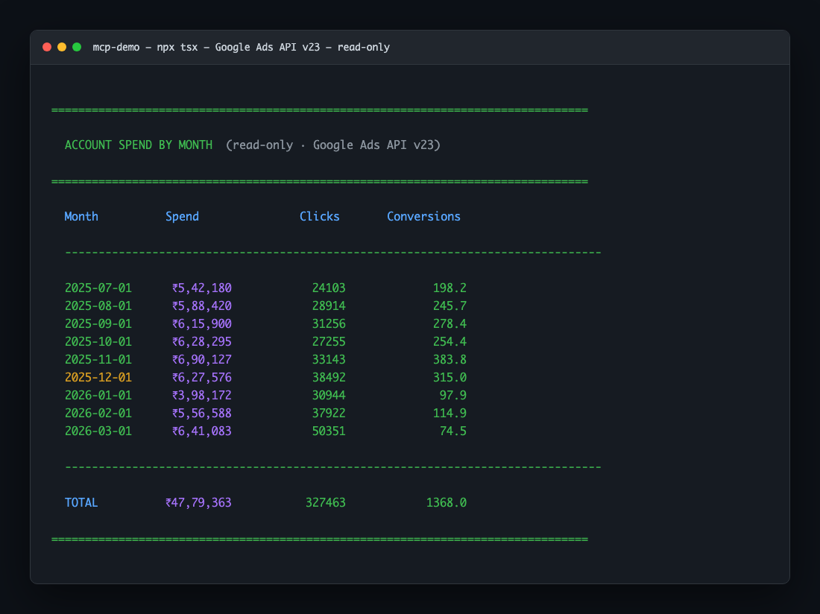Click the conversions value 97.9

(x=453, y=395)
